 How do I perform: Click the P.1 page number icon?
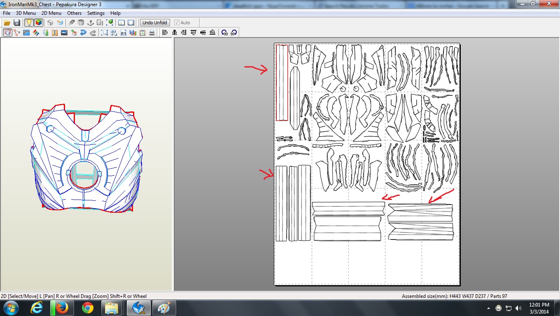click(124, 33)
